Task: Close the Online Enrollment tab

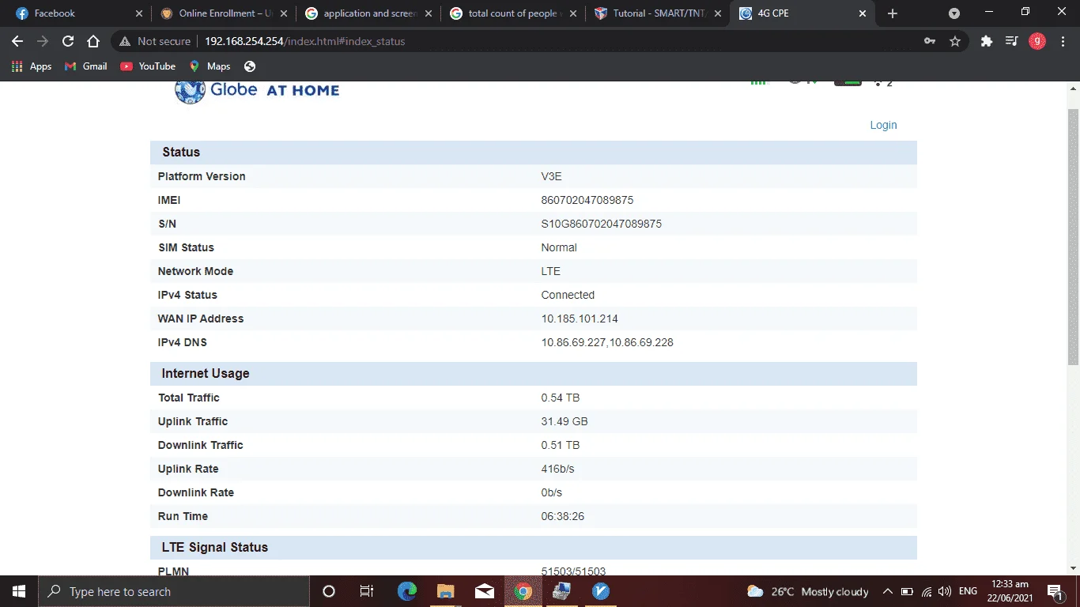Action: tap(284, 13)
